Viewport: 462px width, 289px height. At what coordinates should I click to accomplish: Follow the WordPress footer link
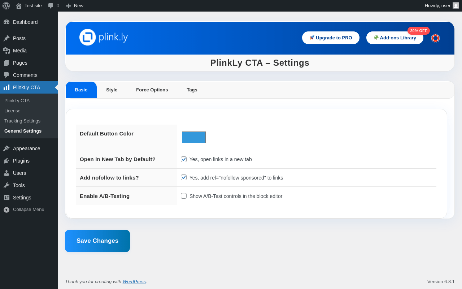134,281
